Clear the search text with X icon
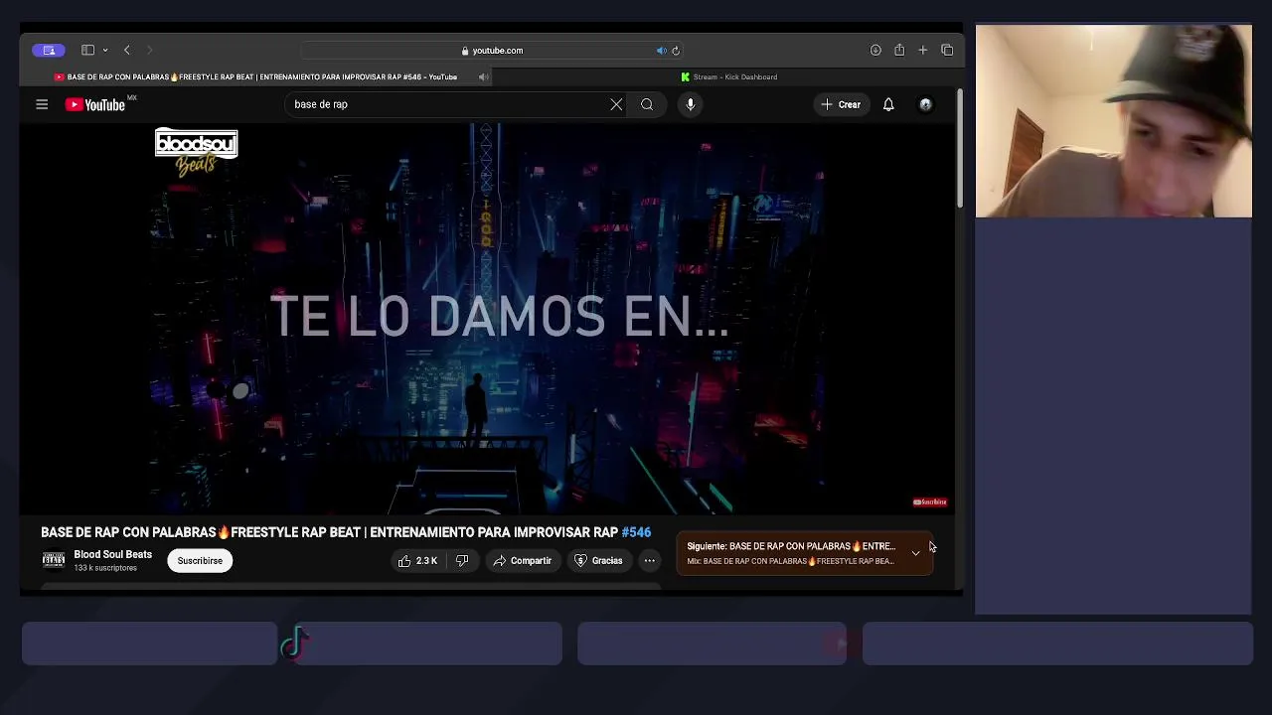This screenshot has width=1272, height=715. (x=616, y=104)
